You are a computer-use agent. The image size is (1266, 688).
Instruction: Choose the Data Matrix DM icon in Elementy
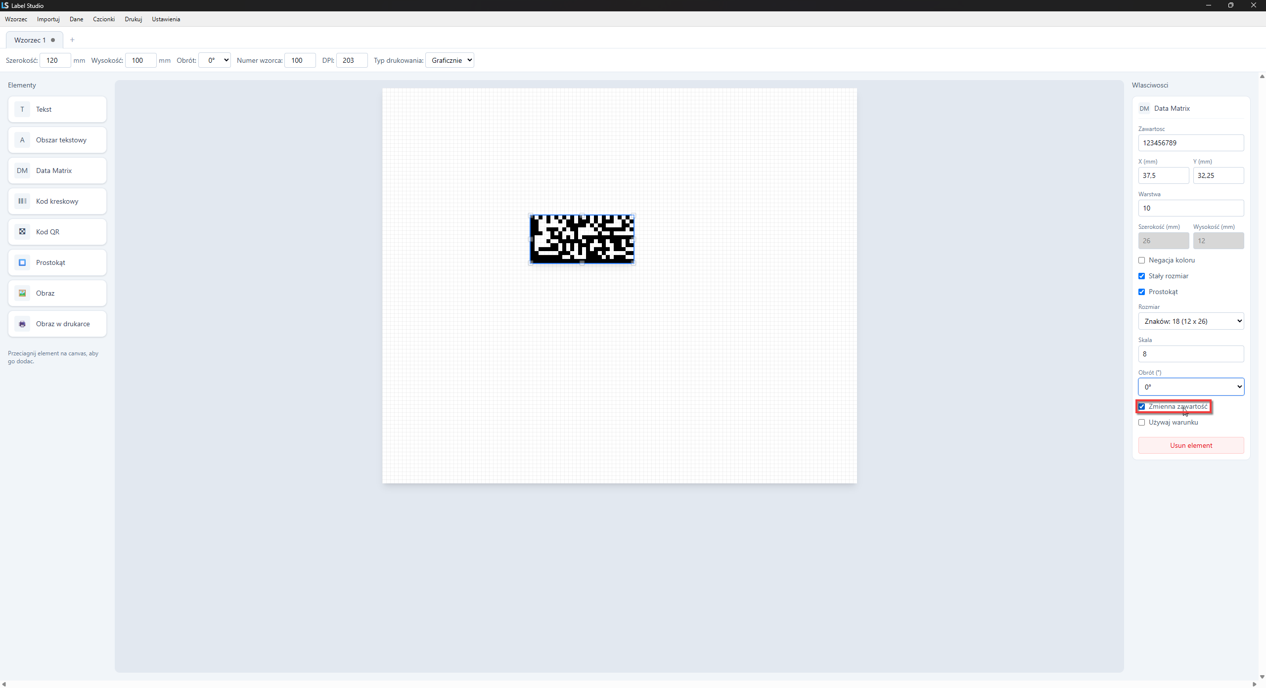[22, 171]
